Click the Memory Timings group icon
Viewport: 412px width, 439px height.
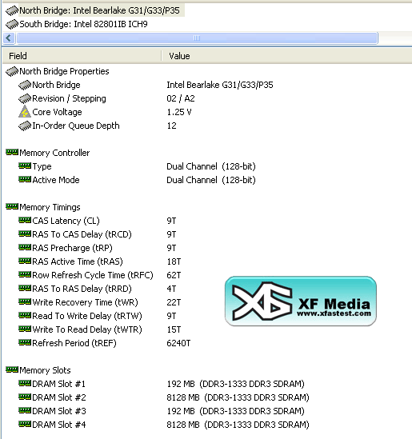12,206
